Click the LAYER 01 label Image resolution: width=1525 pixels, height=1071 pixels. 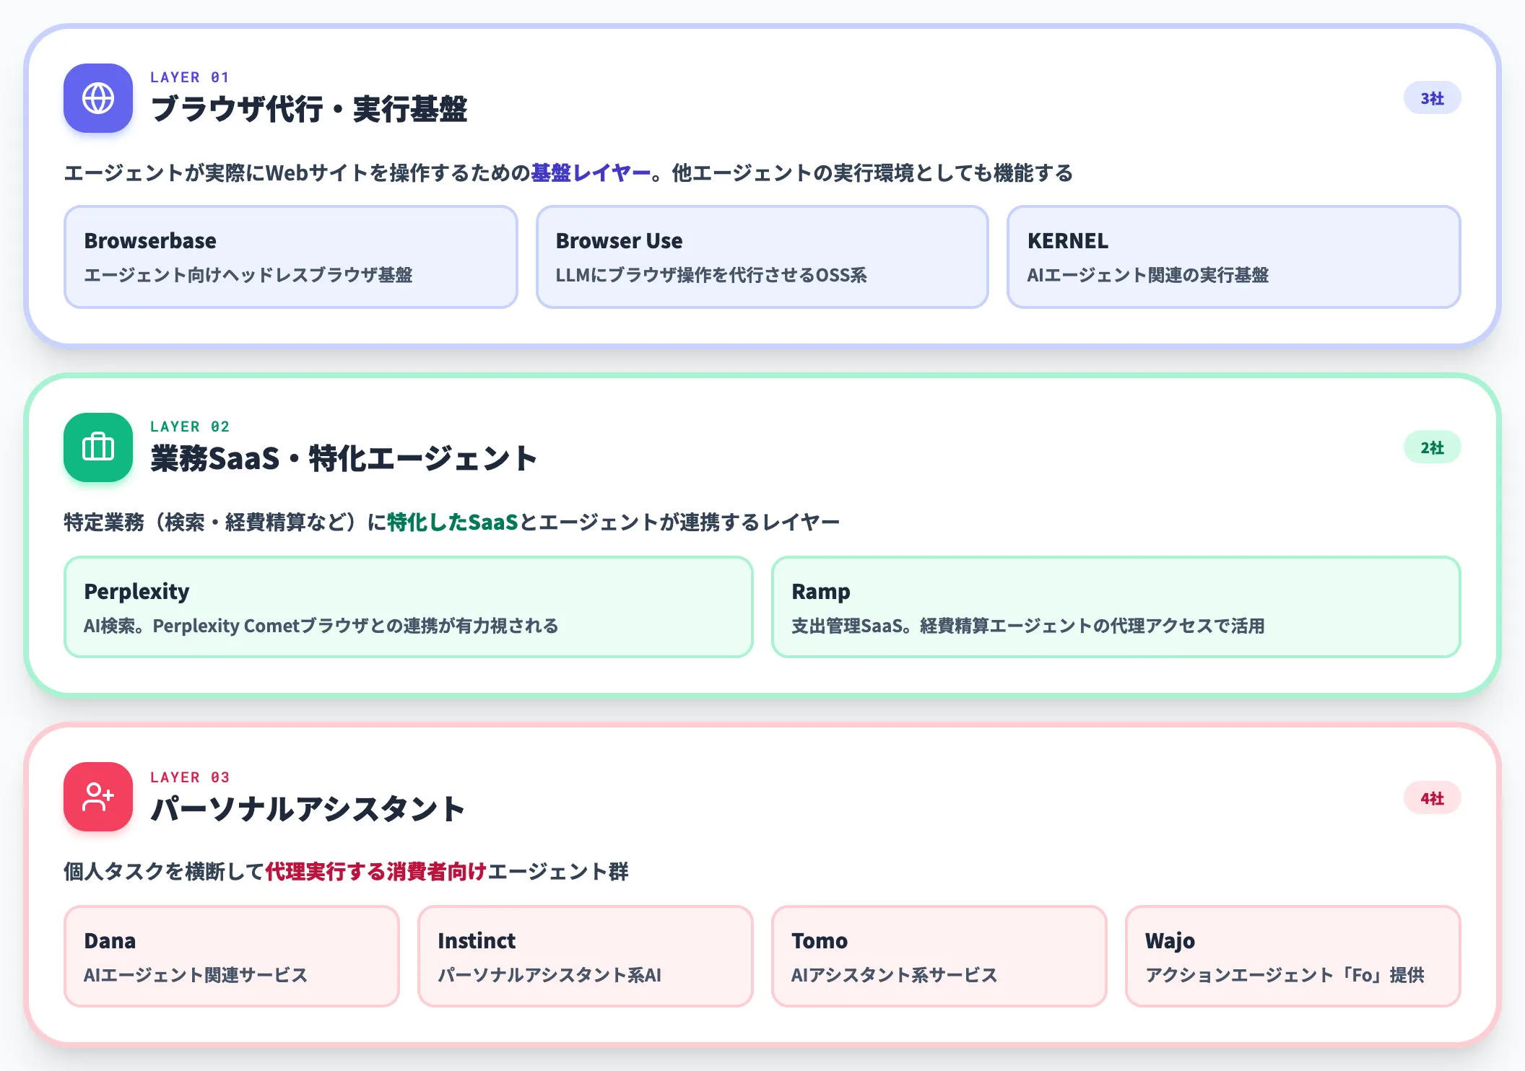(x=190, y=77)
